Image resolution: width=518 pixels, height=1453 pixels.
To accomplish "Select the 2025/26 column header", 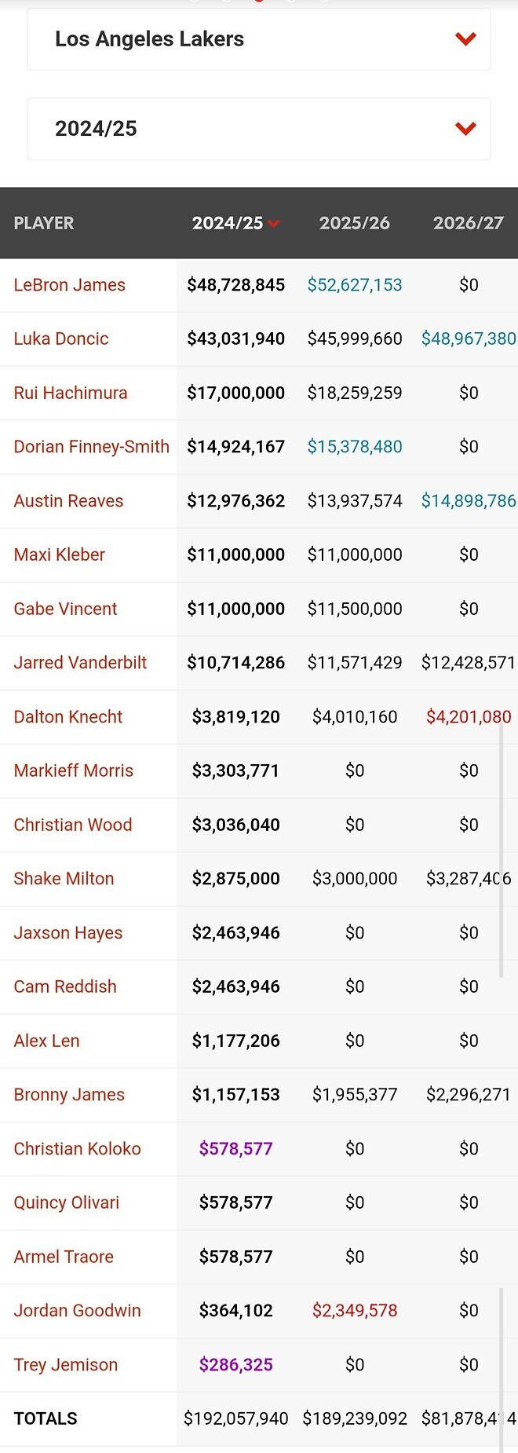I will [x=355, y=223].
